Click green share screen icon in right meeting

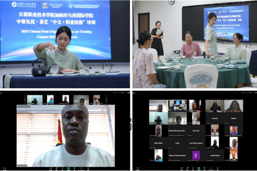tap(199, 168)
